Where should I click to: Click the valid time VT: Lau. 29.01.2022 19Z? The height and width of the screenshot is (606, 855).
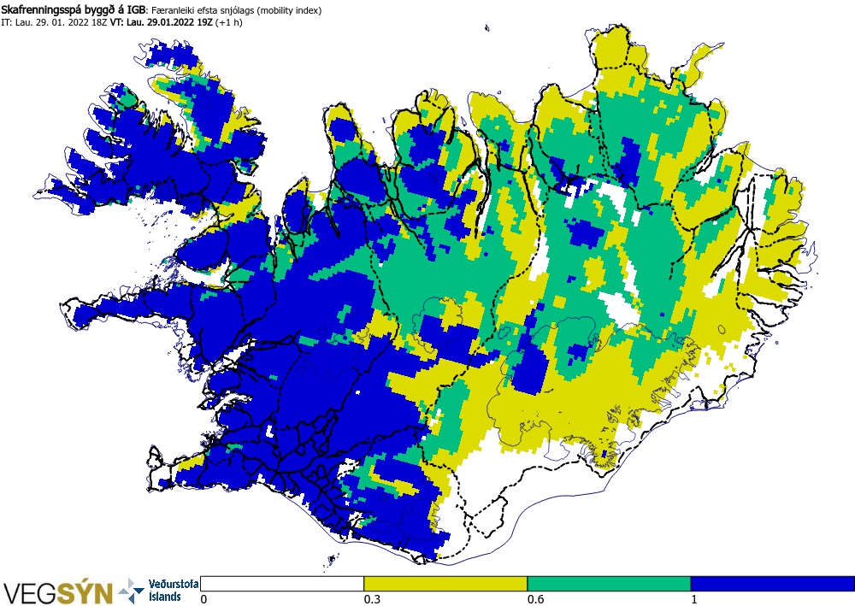click(162, 22)
